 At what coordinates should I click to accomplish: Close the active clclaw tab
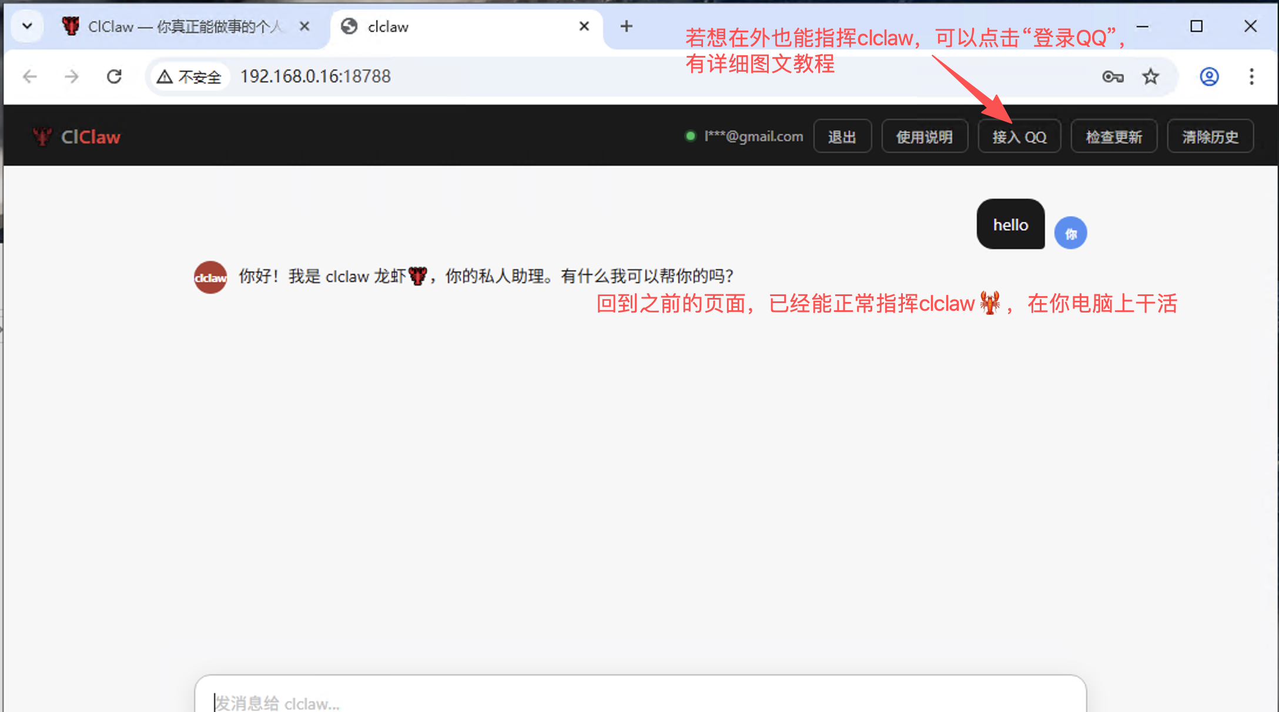coord(584,26)
